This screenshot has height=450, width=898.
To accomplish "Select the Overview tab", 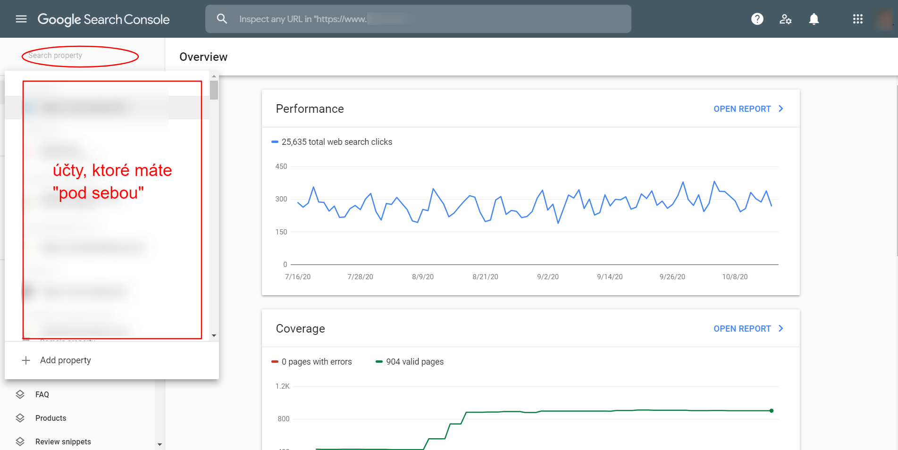I will [203, 57].
